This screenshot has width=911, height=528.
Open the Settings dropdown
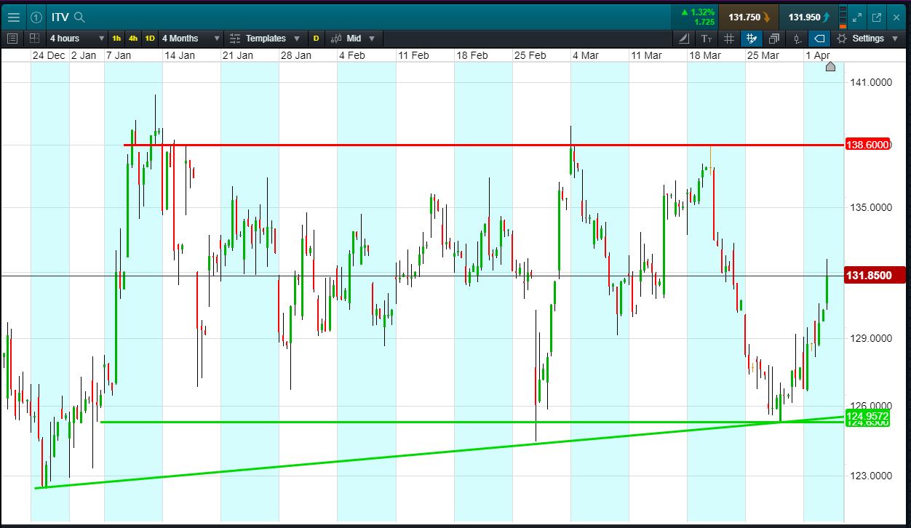tap(867, 38)
